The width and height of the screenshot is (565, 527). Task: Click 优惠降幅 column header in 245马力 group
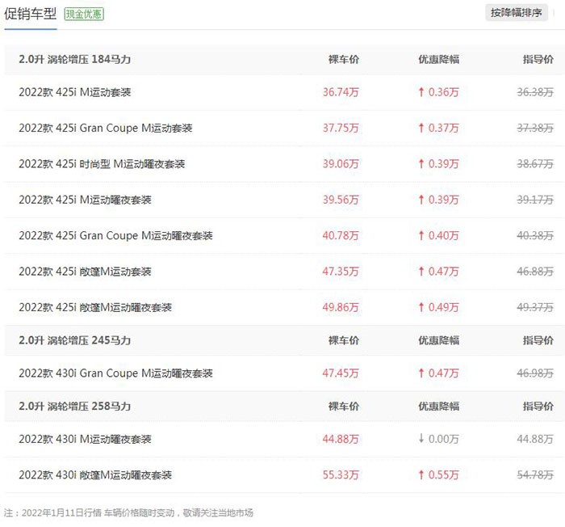coord(438,340)
